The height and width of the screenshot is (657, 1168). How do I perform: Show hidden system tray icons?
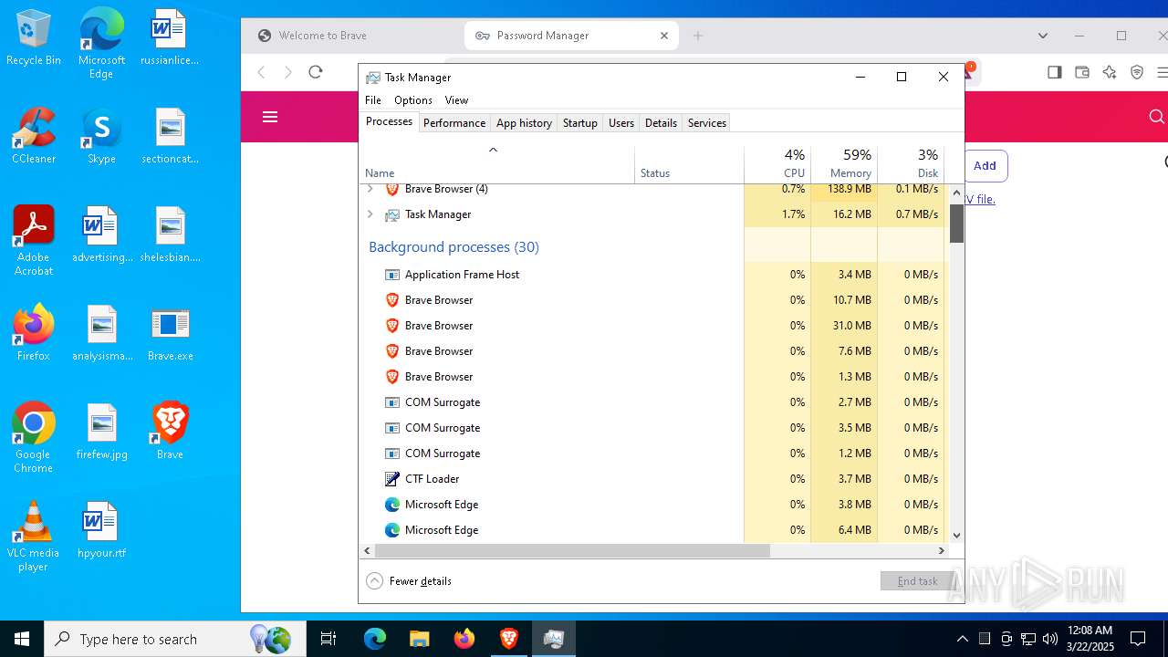pos(963,639)
